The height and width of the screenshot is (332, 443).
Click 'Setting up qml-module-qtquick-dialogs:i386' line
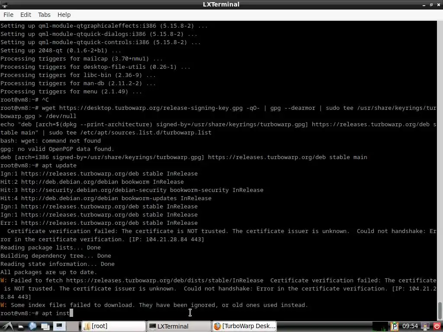99,34
